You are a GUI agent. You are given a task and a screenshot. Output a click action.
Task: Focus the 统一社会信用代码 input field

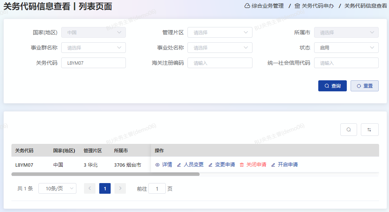(346, 63)
